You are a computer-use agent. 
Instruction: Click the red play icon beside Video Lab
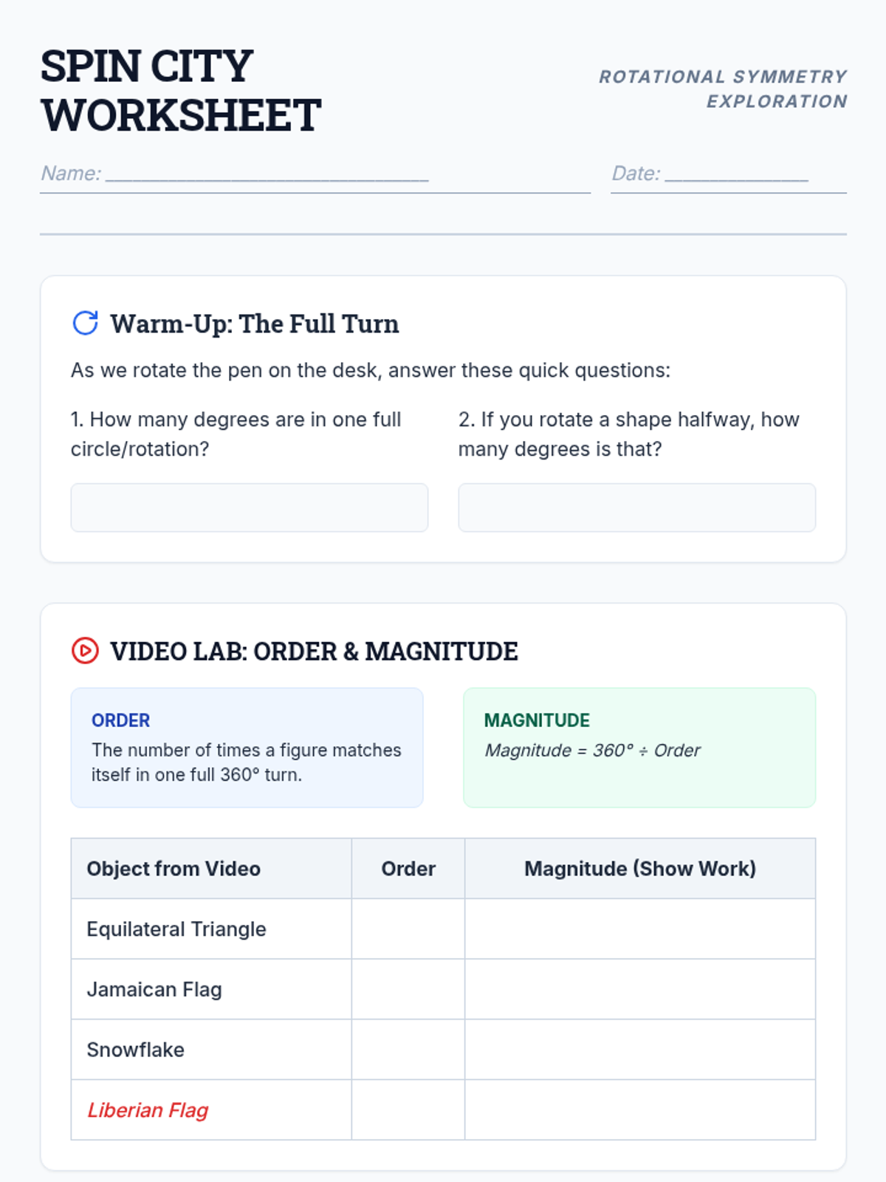(x=86, y=651)
